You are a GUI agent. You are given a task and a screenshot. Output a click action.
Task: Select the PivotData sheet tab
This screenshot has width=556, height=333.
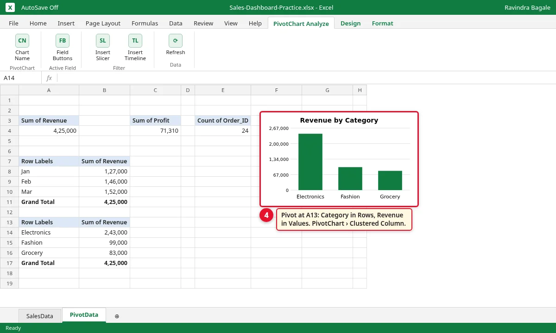(x=84, y=315)
